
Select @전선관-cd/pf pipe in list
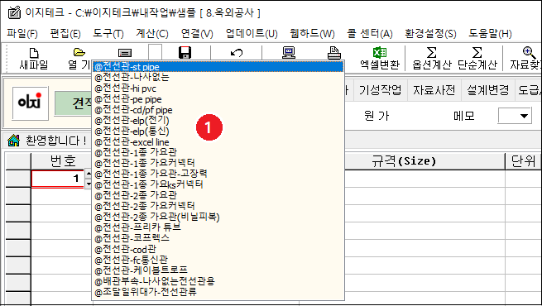[218, 110]
